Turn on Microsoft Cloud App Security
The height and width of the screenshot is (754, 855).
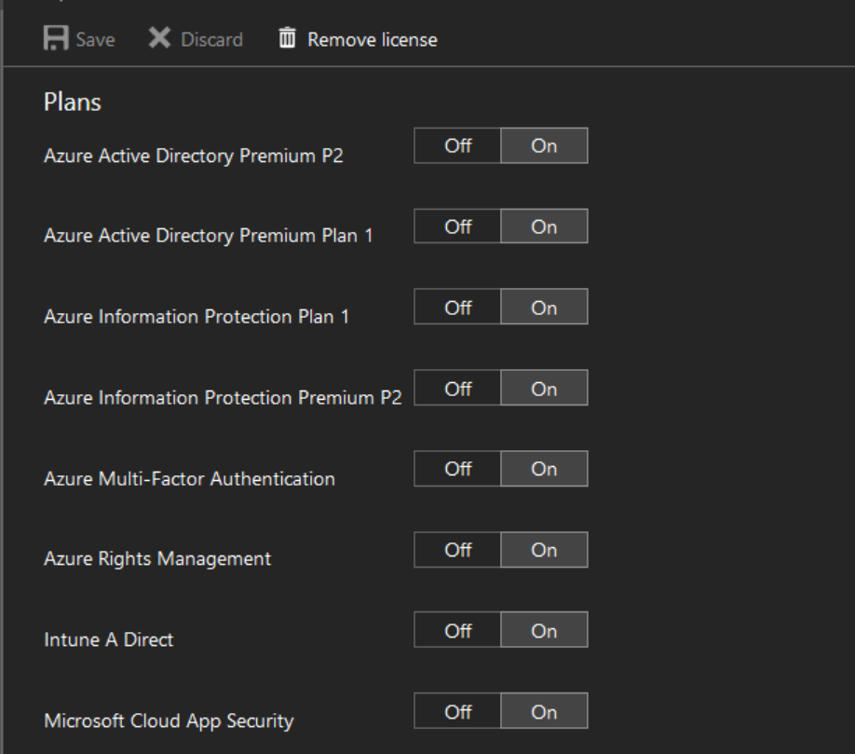pos(544,711)
